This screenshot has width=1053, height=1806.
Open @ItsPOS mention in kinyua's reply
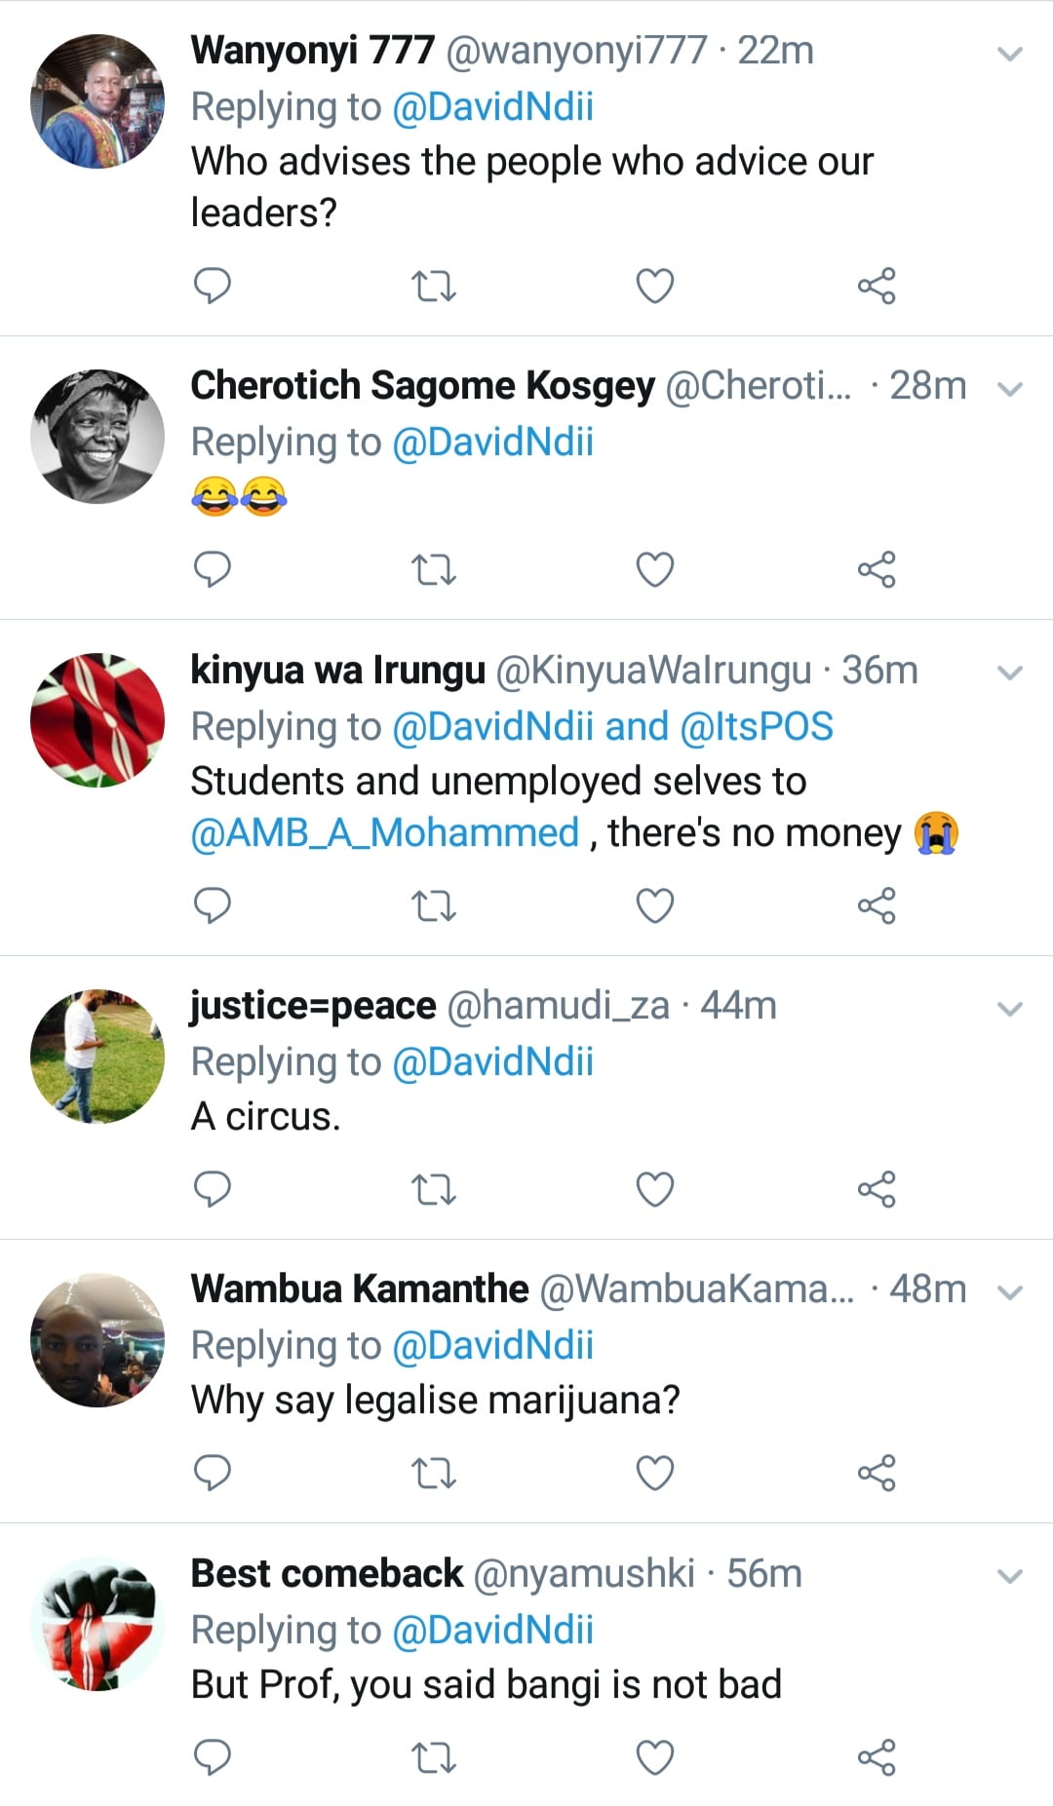click(x=757, y=727)
